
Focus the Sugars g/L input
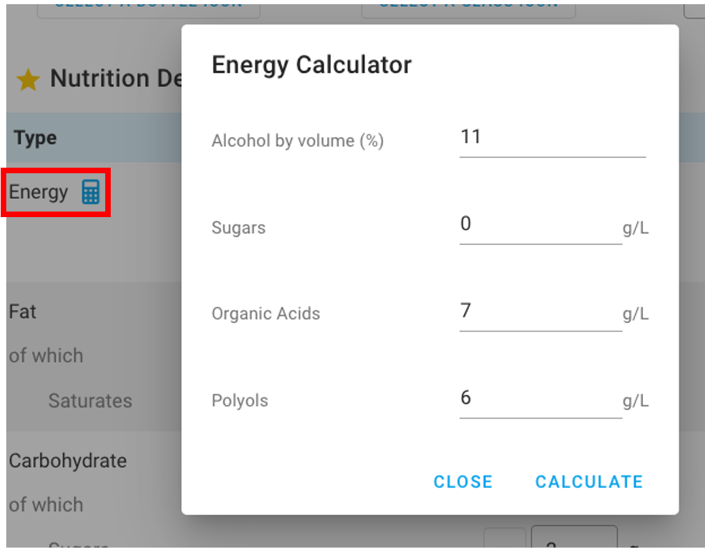coord(540,225)
